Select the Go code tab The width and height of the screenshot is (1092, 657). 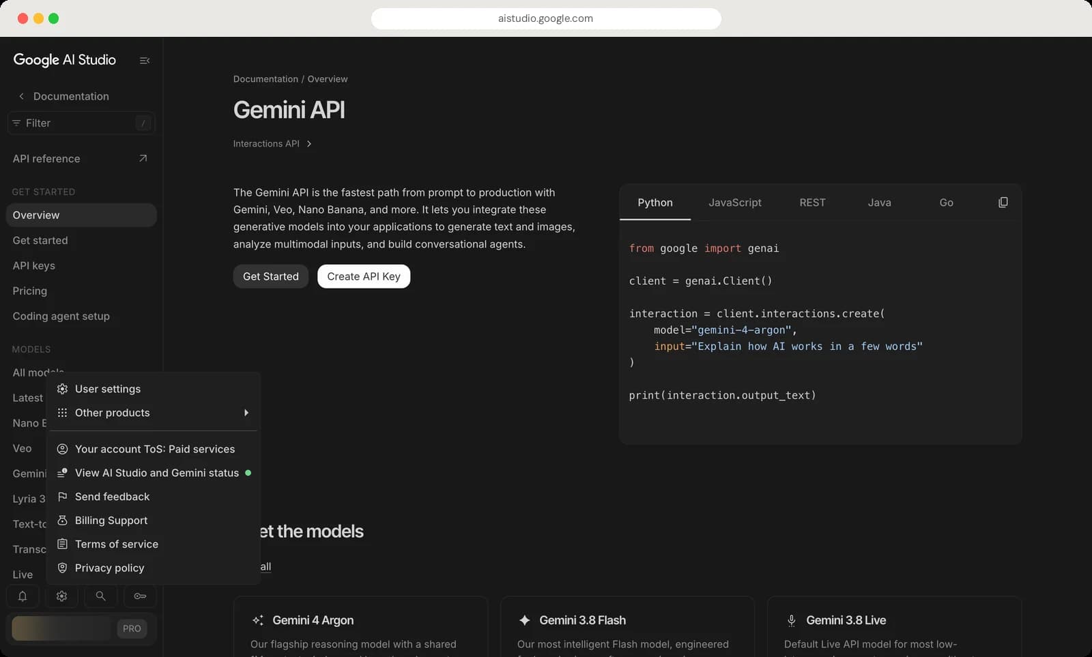point(946,203)
